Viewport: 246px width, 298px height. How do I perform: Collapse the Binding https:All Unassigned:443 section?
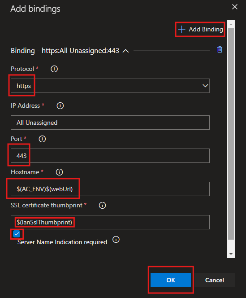coord(125,51)
